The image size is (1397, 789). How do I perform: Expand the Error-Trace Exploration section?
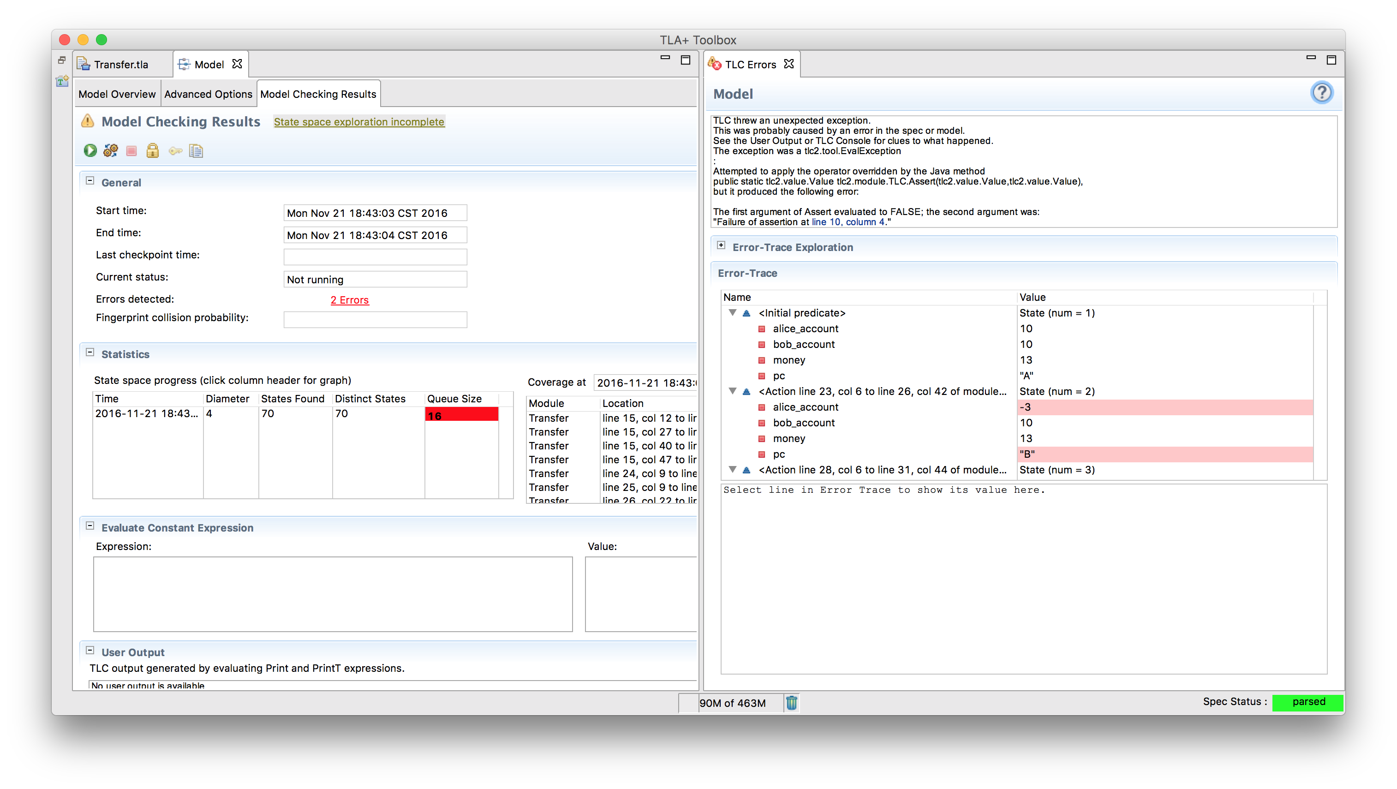click(x=721, y=245)
